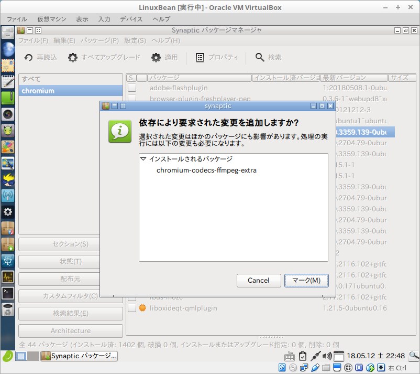The height and width of the screenshot is (374, 420).
Task: Click the Cancel button in the dialog
Action: pos(259,280)
